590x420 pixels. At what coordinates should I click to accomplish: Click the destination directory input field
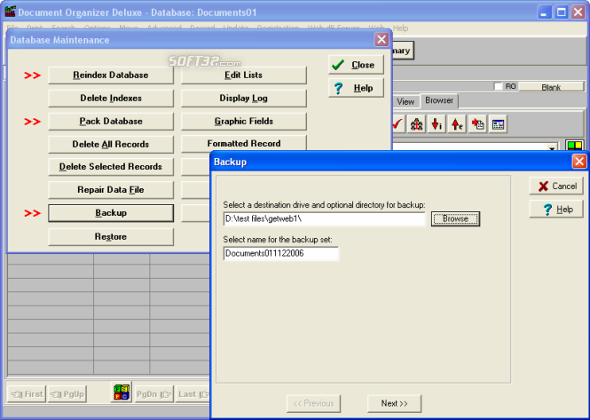point(324,218)
